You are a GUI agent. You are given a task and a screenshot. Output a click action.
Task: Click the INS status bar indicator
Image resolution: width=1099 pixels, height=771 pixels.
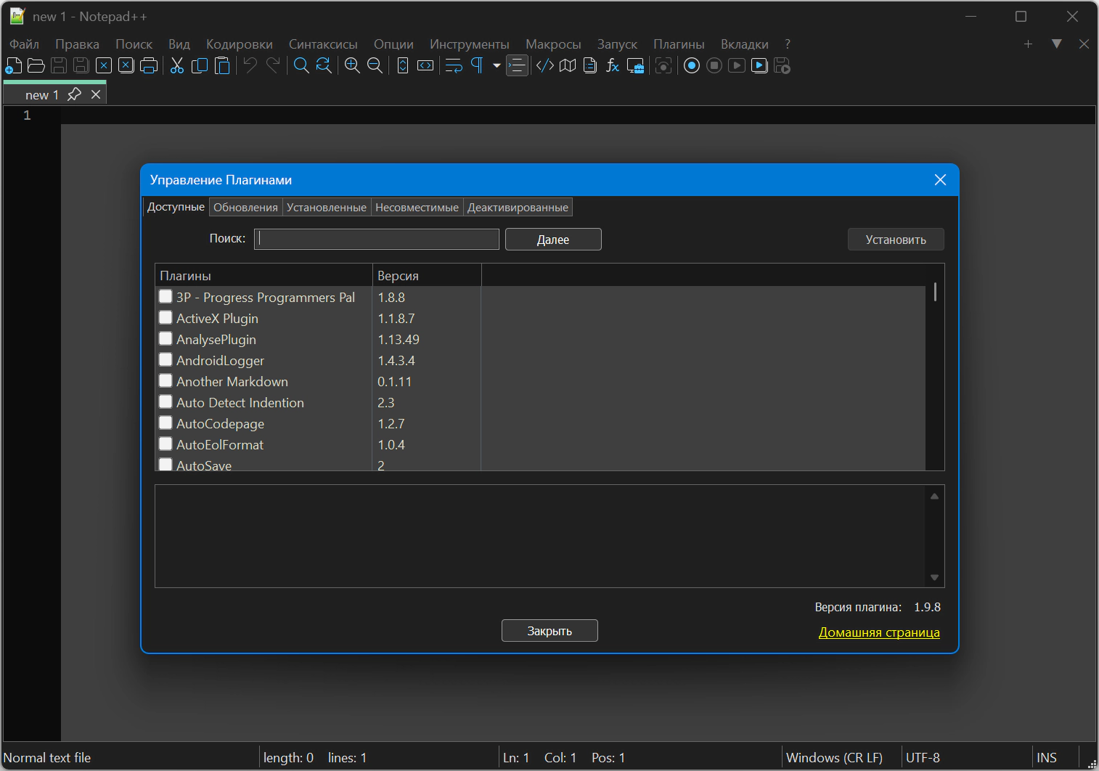1047,758
